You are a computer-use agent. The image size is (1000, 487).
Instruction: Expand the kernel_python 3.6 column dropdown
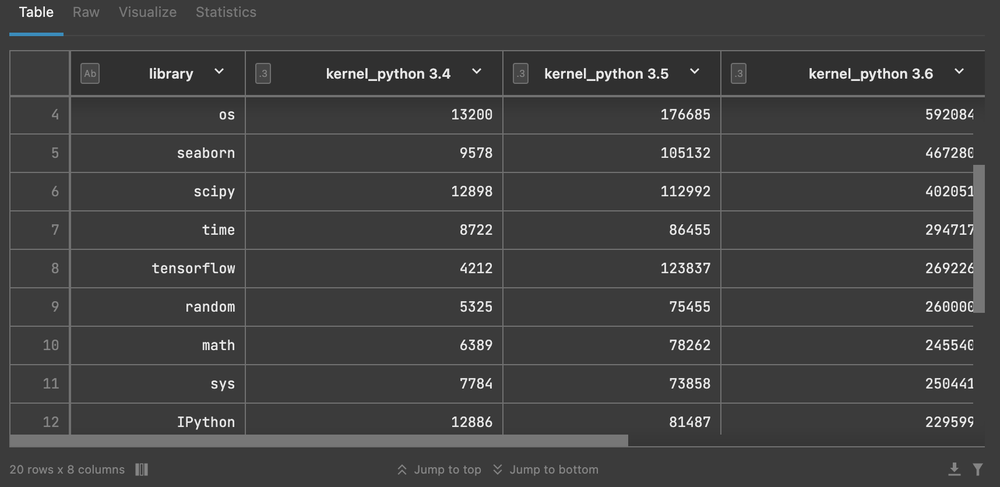pyautogui.click(x=959, y=72)
